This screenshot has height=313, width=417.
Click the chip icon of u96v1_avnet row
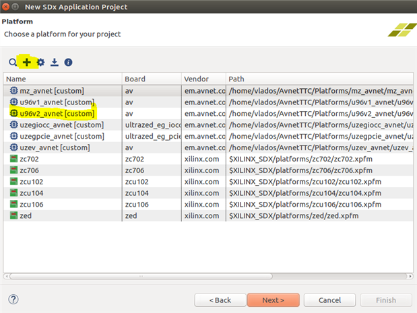[14, 102]
